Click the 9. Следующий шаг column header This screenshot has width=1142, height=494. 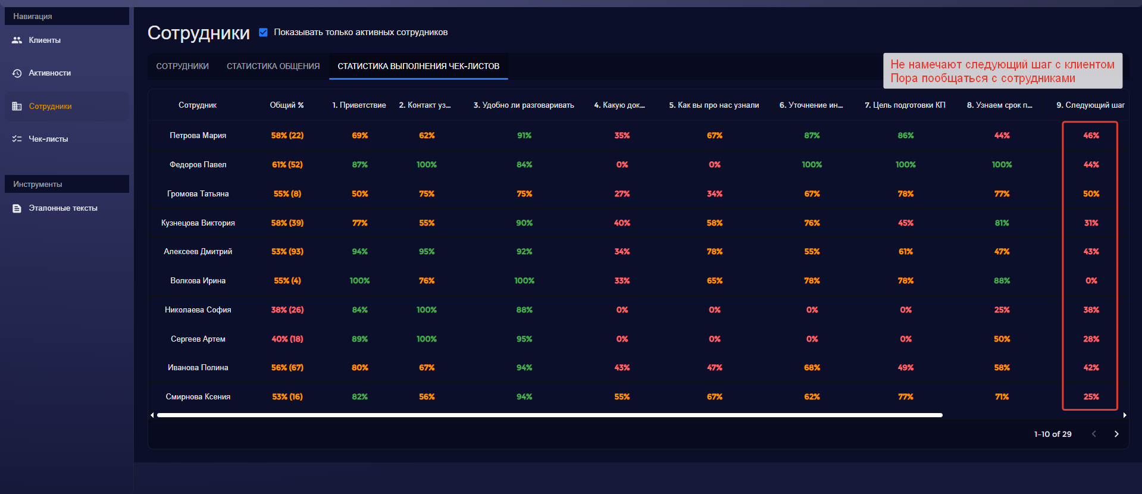click(x=1090, y=105)
